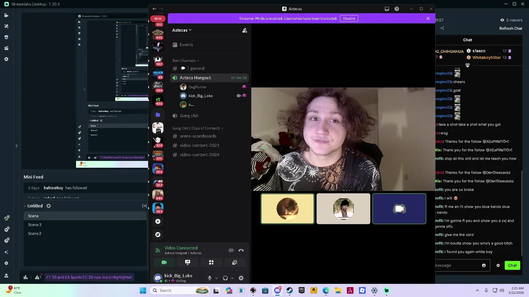This screenshot has width=529, height=297.
Task: Open video-content-2024 channel
Action: click(x=209, y=155)
